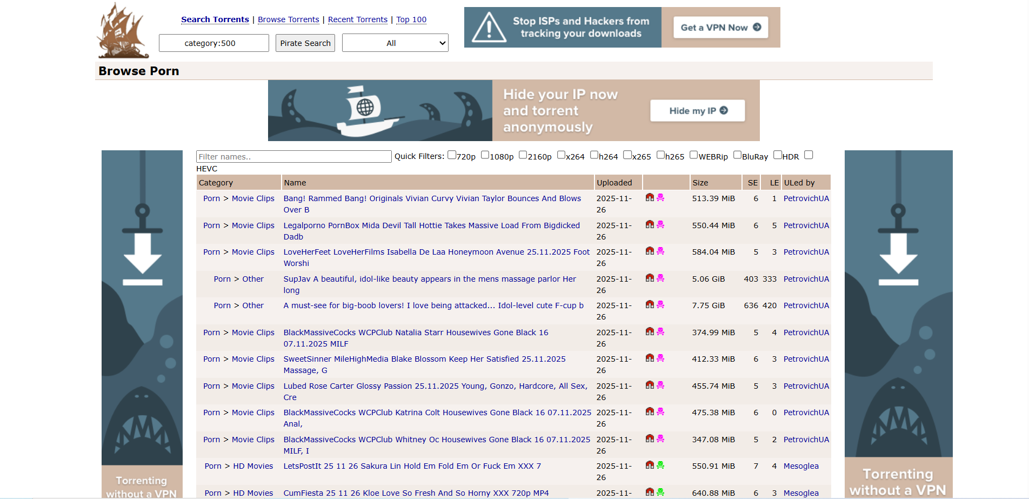Open uploader Mesoglea on 550.91 MiB row
The height and width of the screenshot is (499, 1029).
[x=801, y=466]
